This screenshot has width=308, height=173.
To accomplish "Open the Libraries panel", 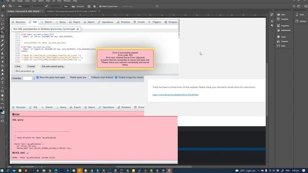I will pos(301,21).
